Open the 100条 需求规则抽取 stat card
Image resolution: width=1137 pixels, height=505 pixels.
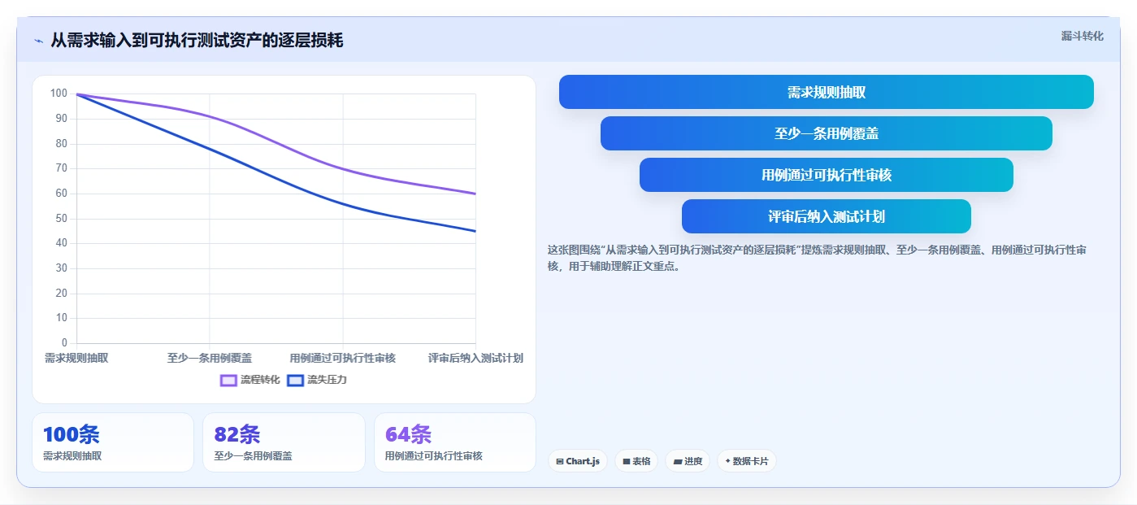[113, 442]
